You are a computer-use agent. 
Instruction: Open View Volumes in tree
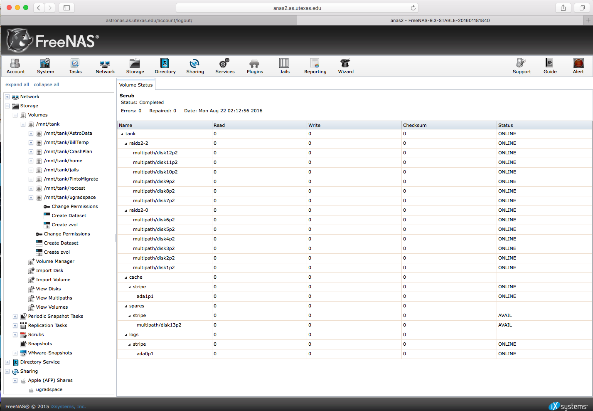pyautogui.click(x=52, y=307)
